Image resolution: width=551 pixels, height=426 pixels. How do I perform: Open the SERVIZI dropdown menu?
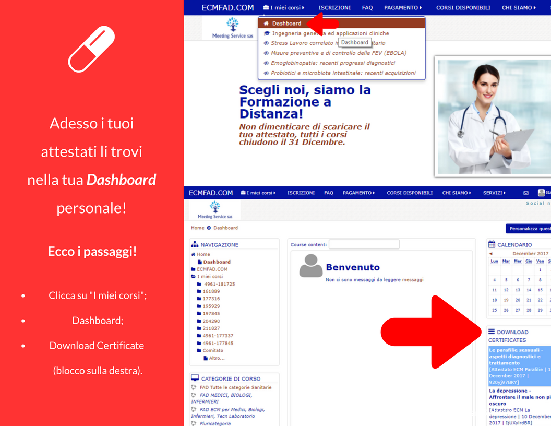[494, 193]
